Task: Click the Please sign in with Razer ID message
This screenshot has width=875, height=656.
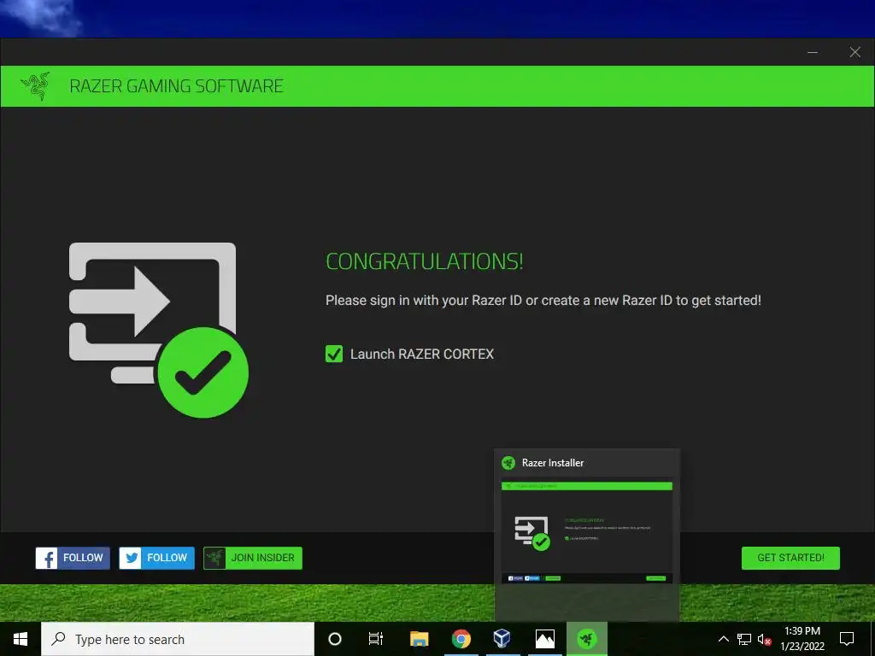Action: tap(543, 301)
